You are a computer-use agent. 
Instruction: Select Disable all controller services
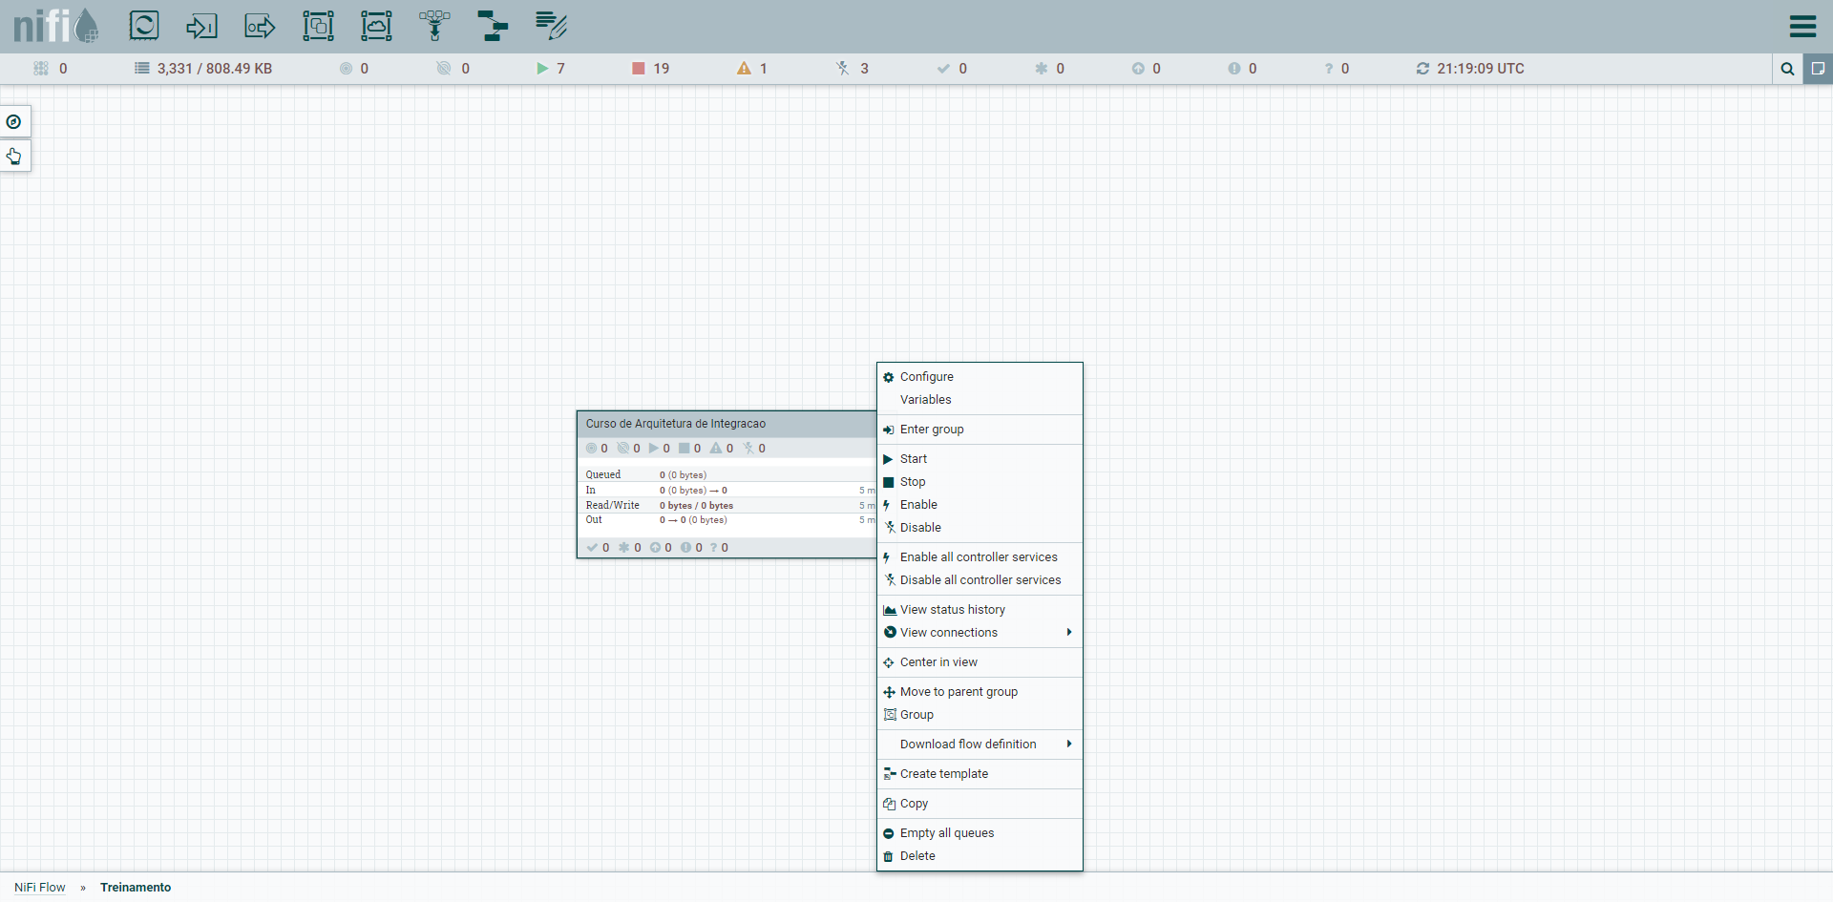point(980,580)
